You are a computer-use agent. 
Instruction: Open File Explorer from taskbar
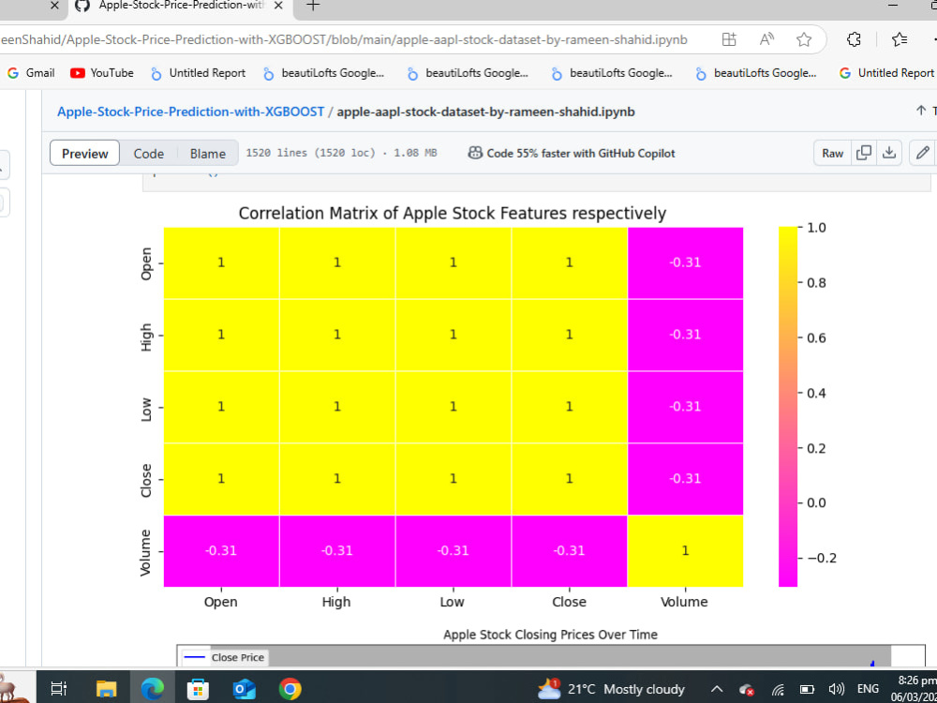(x=107, y=689)
